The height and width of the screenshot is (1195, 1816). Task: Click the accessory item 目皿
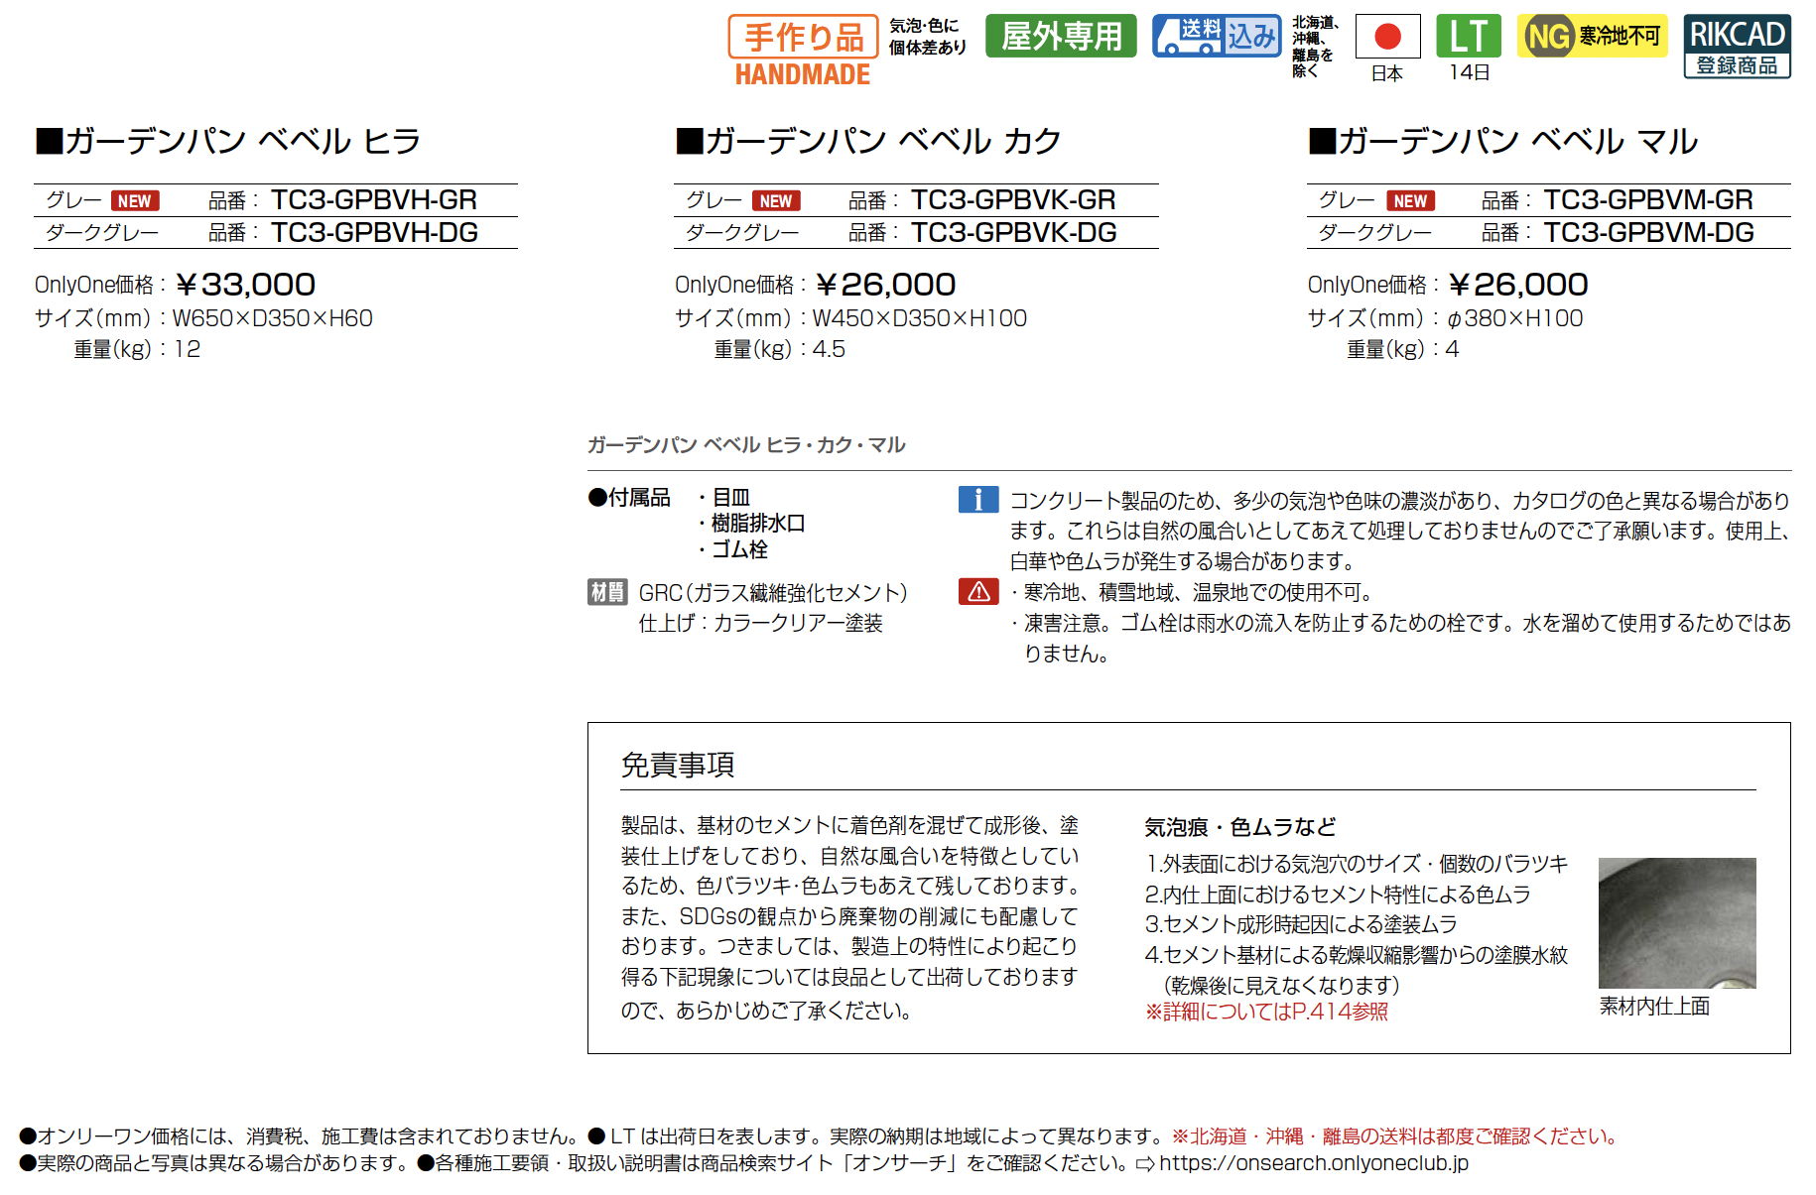[731, 498]
